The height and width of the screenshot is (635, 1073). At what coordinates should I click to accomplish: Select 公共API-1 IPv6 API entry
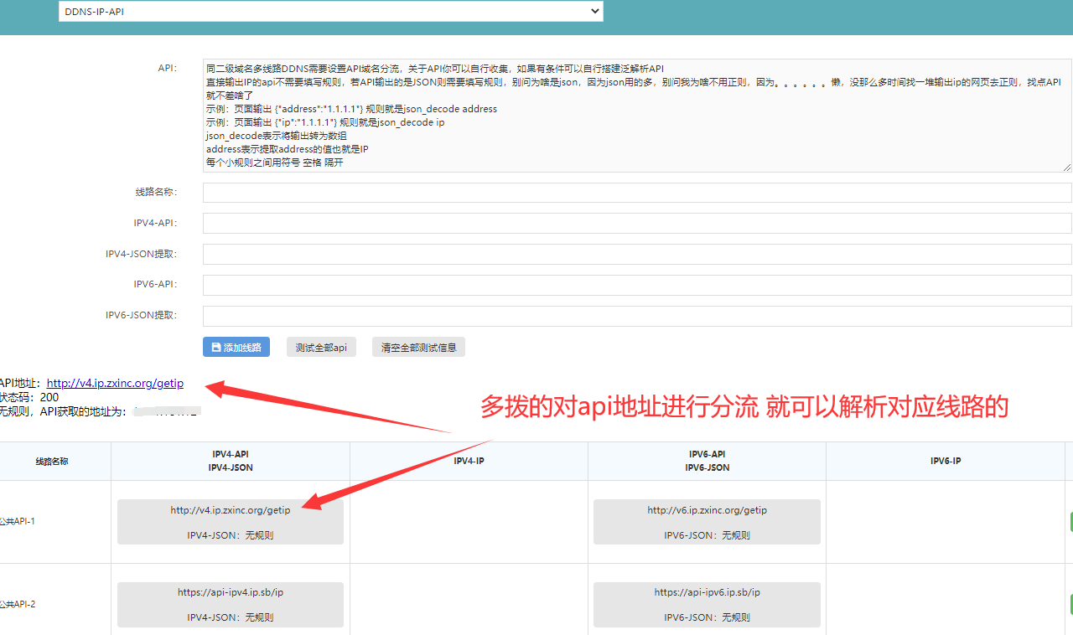point(706,520)
